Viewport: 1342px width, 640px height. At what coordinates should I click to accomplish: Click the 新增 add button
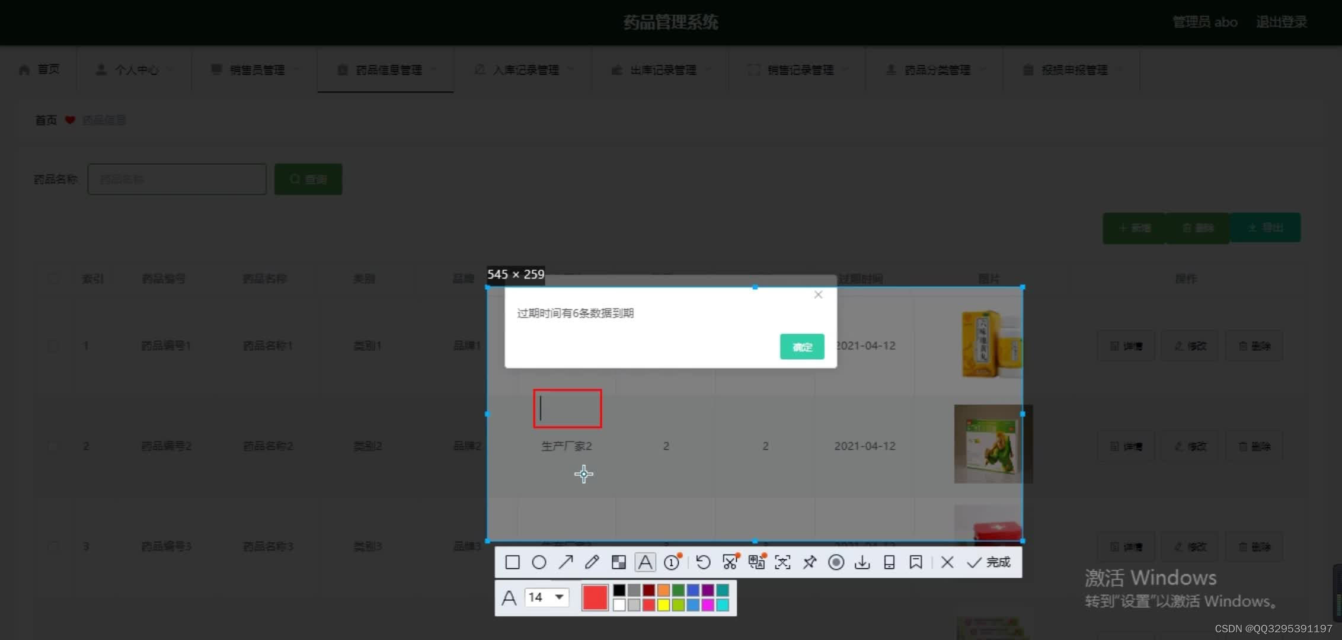point(1134,228)
